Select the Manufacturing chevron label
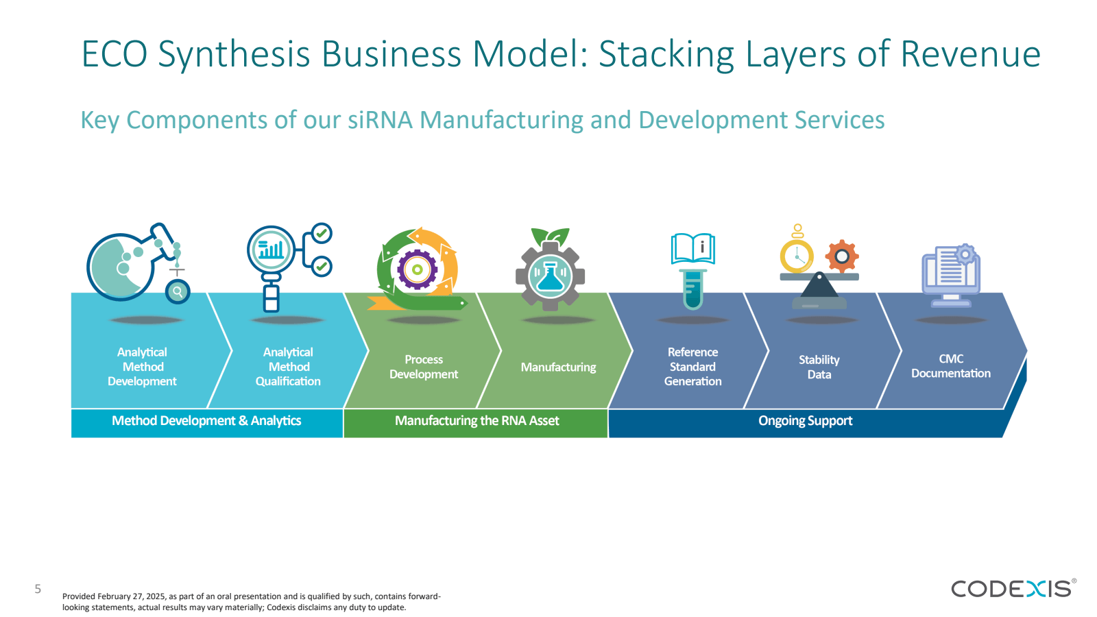This screenshot has width=1097, height=617. click(x=558, y=367)
